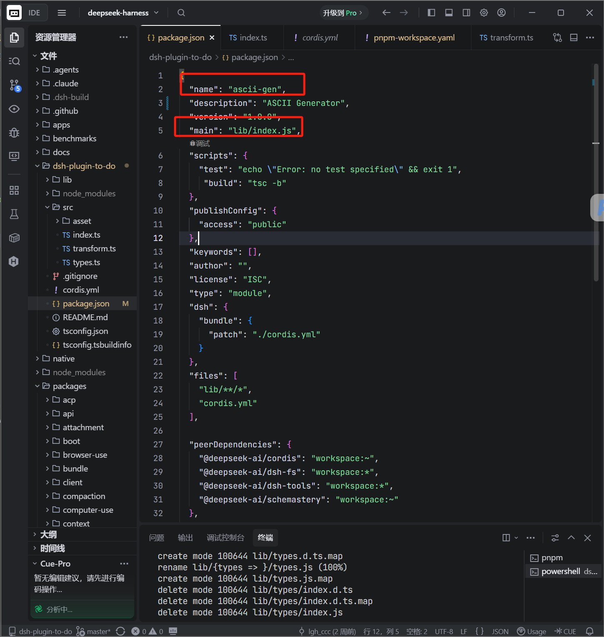Navigate back with the left arrow

coord(386,13)
